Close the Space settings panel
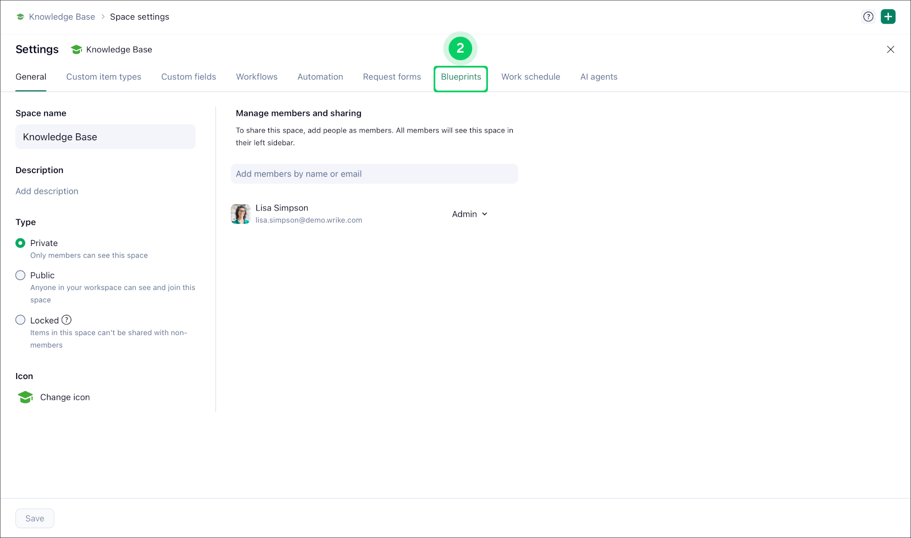This screenshot has width=911, height=538. tap(891, 50)
